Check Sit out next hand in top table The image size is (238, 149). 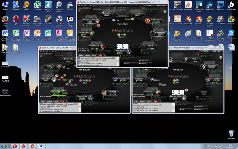(79, 50)
